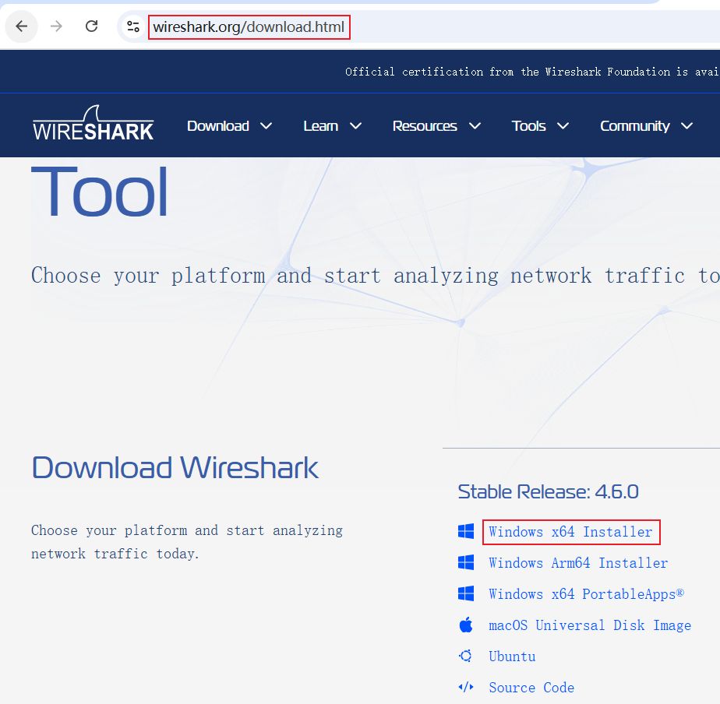
Task: Click the Windows Arm64 Installer link
Action: 577,563
